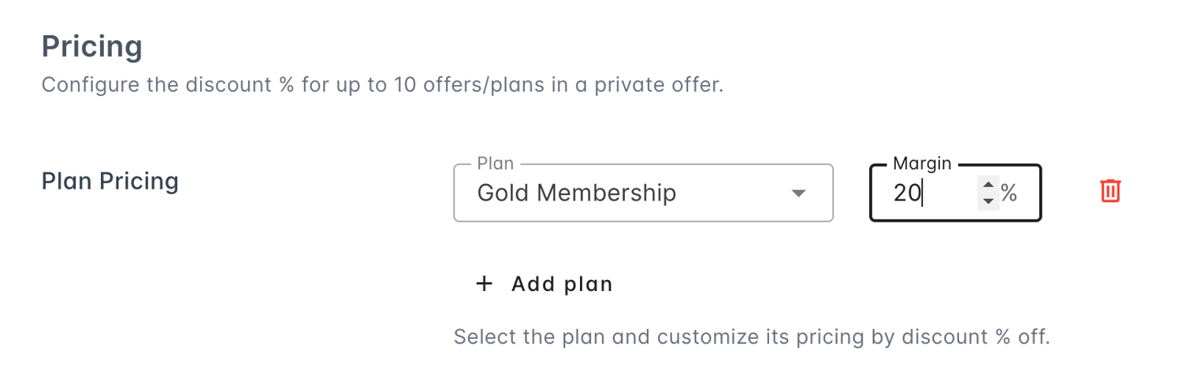Click the Margin floating label

click(x=922, y=164)
